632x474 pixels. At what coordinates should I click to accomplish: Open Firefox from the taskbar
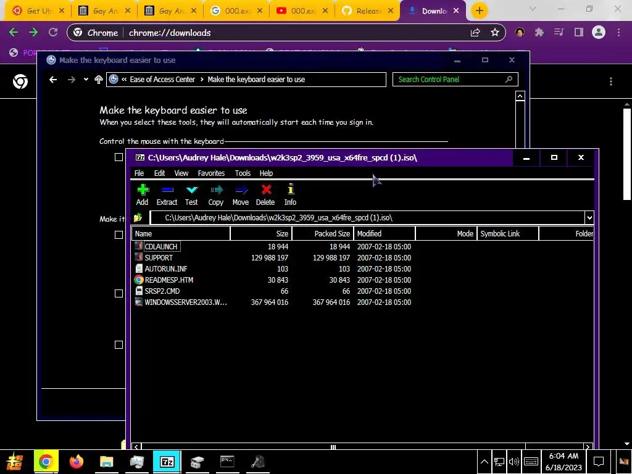coord(76,462)
